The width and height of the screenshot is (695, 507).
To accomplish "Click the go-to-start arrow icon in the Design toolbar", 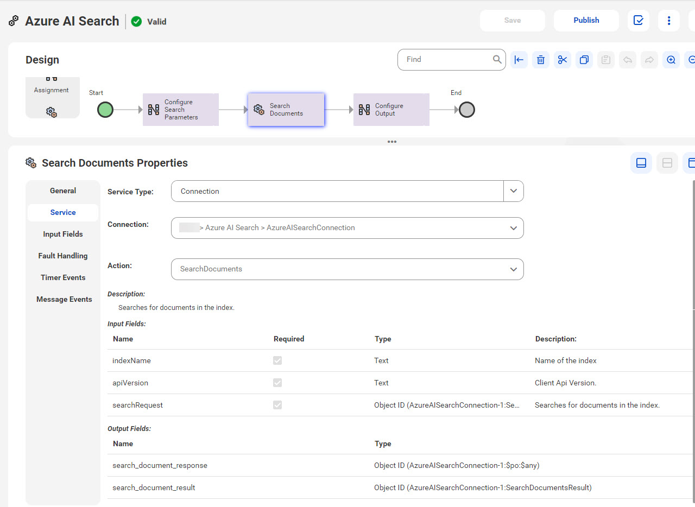I will pos(519,60).
